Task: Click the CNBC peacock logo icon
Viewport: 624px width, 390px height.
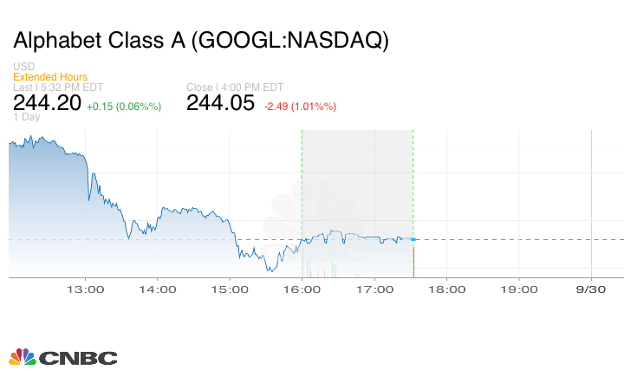Action: 22,356
